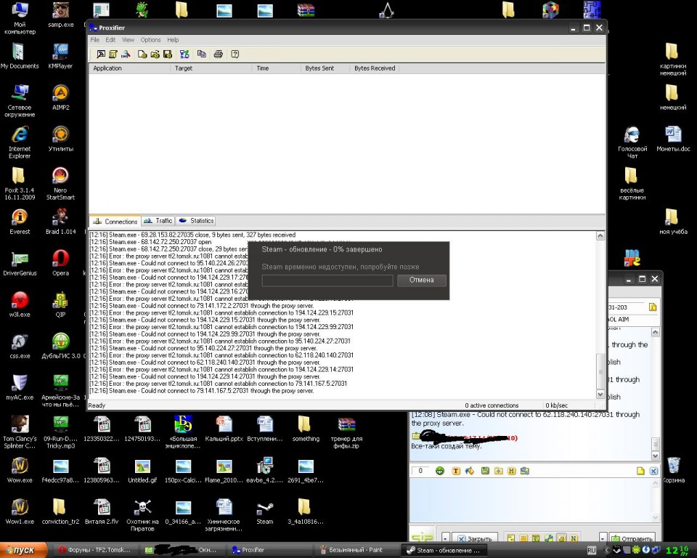Open the Edit menu in Proxifier
697x558 pixels.
pos(110,40)
